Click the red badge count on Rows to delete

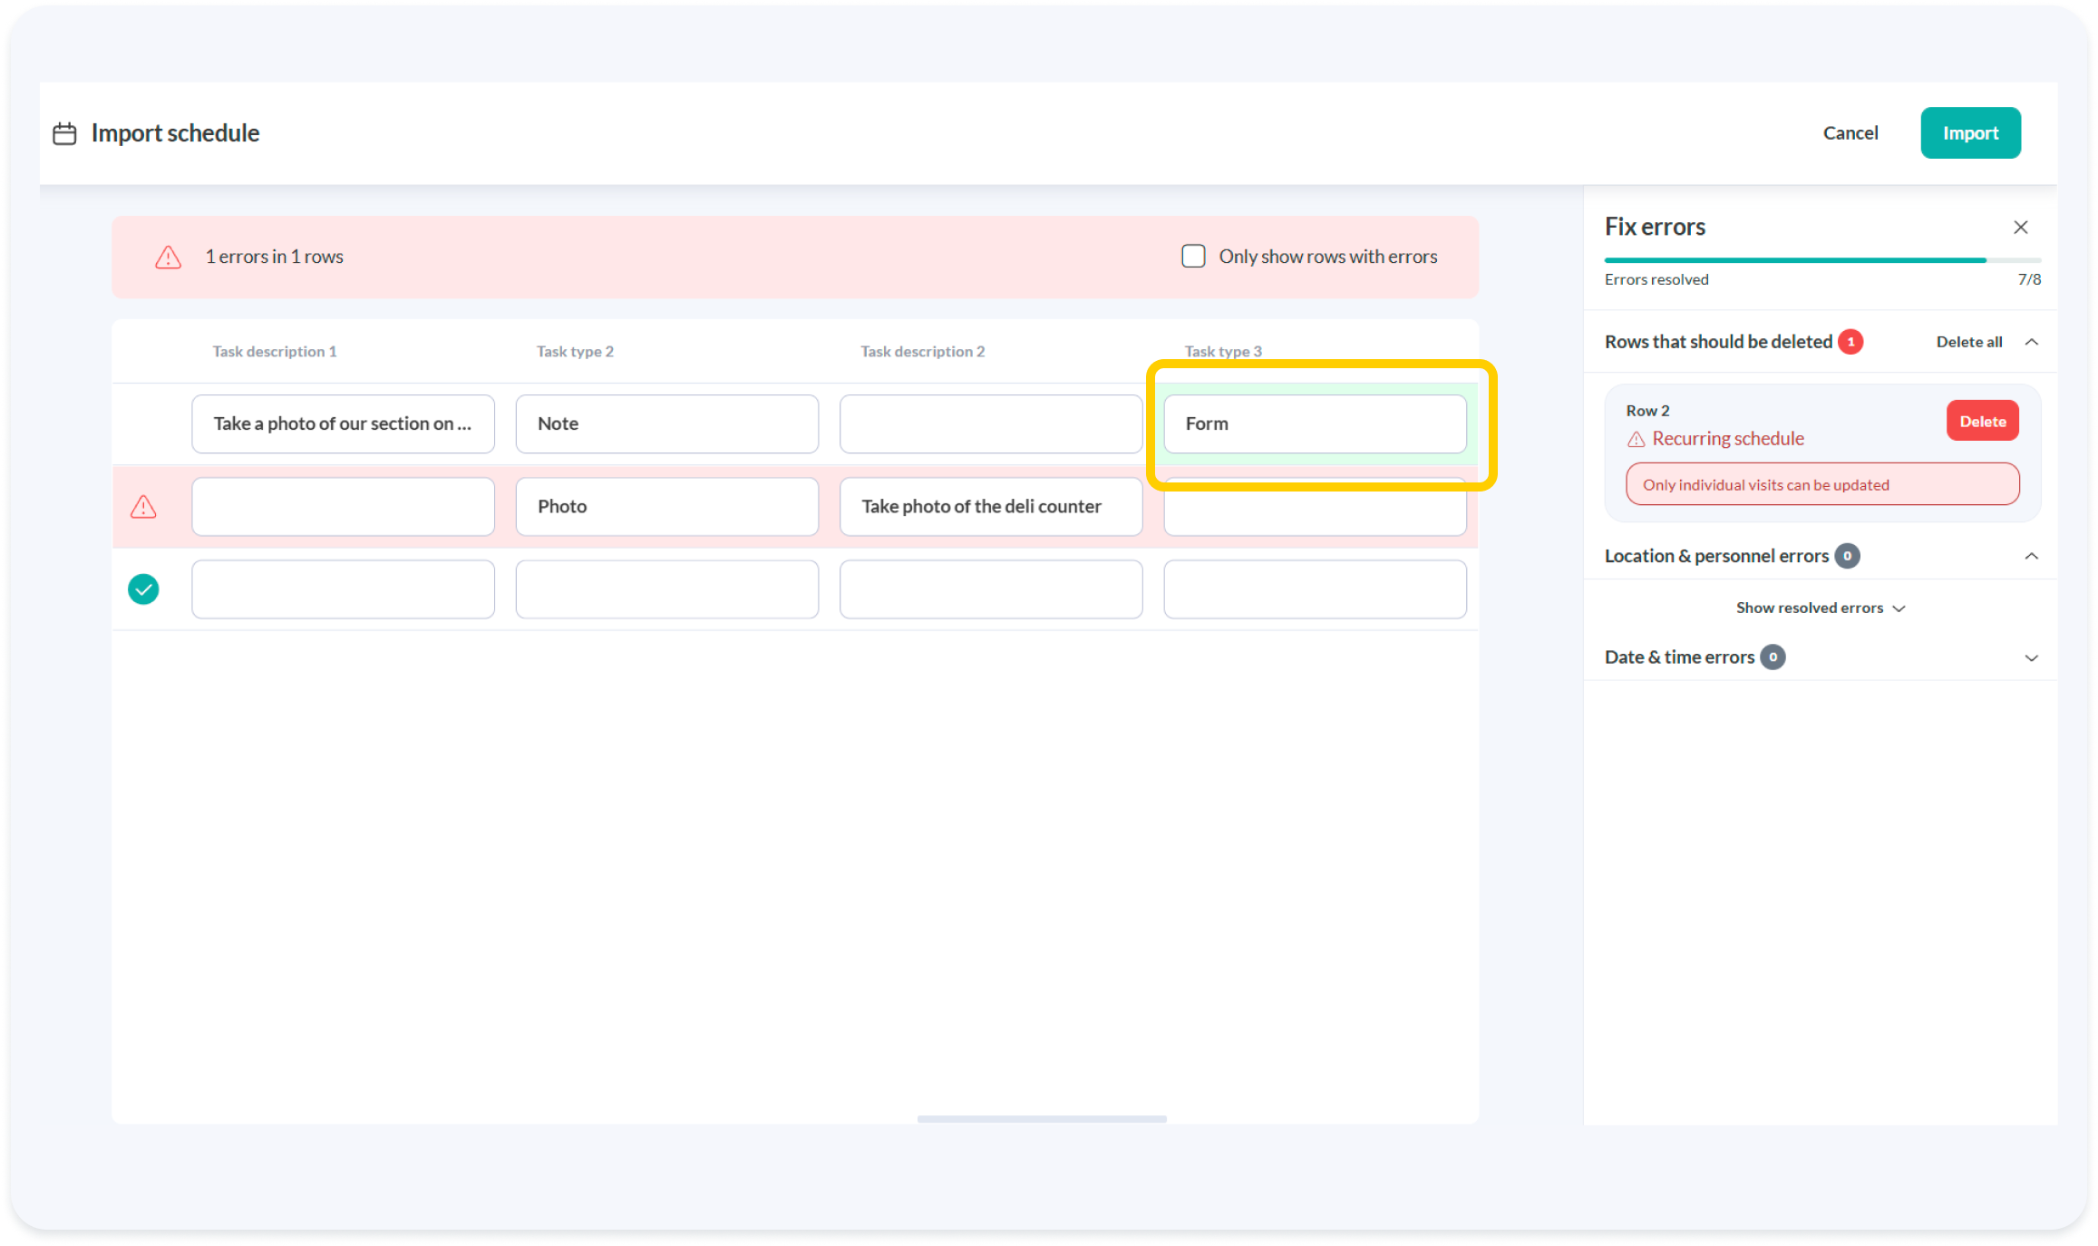click(1850, 342)
